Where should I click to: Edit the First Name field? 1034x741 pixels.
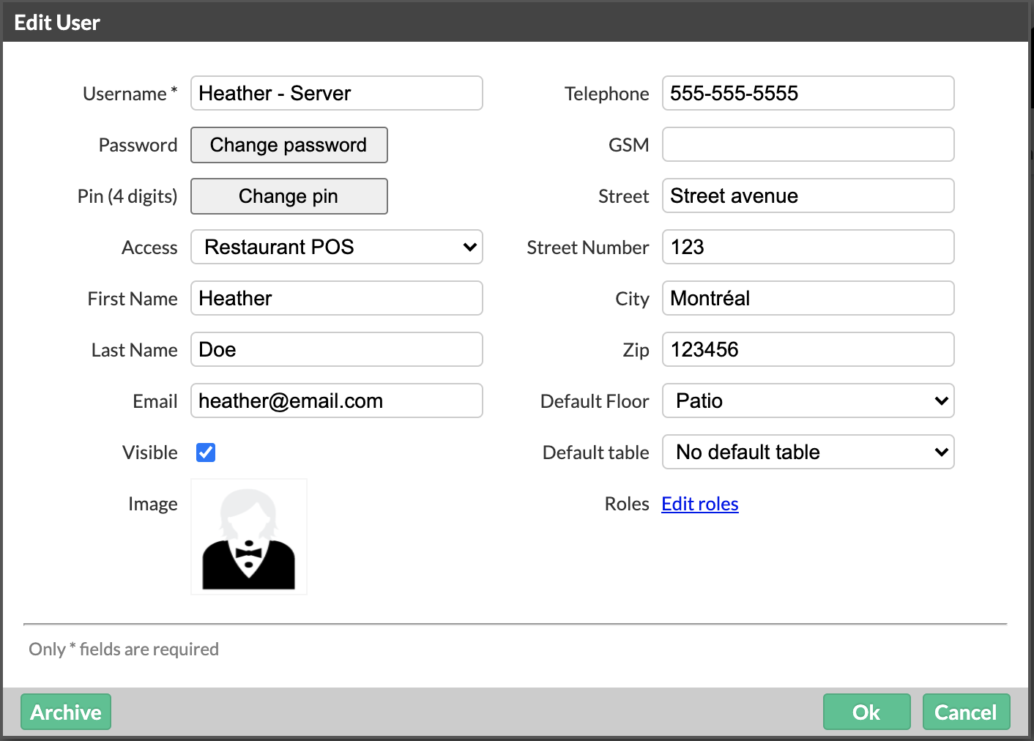[x=337, y=298]
